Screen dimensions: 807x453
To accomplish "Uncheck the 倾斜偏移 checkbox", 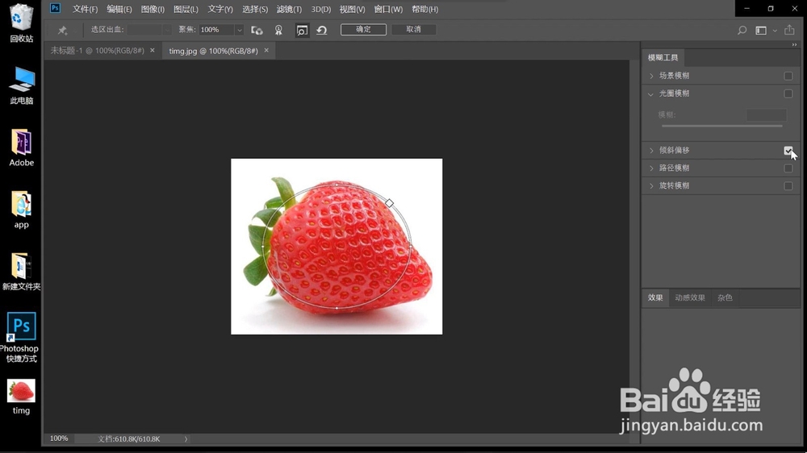I will (x=788, y=150).
